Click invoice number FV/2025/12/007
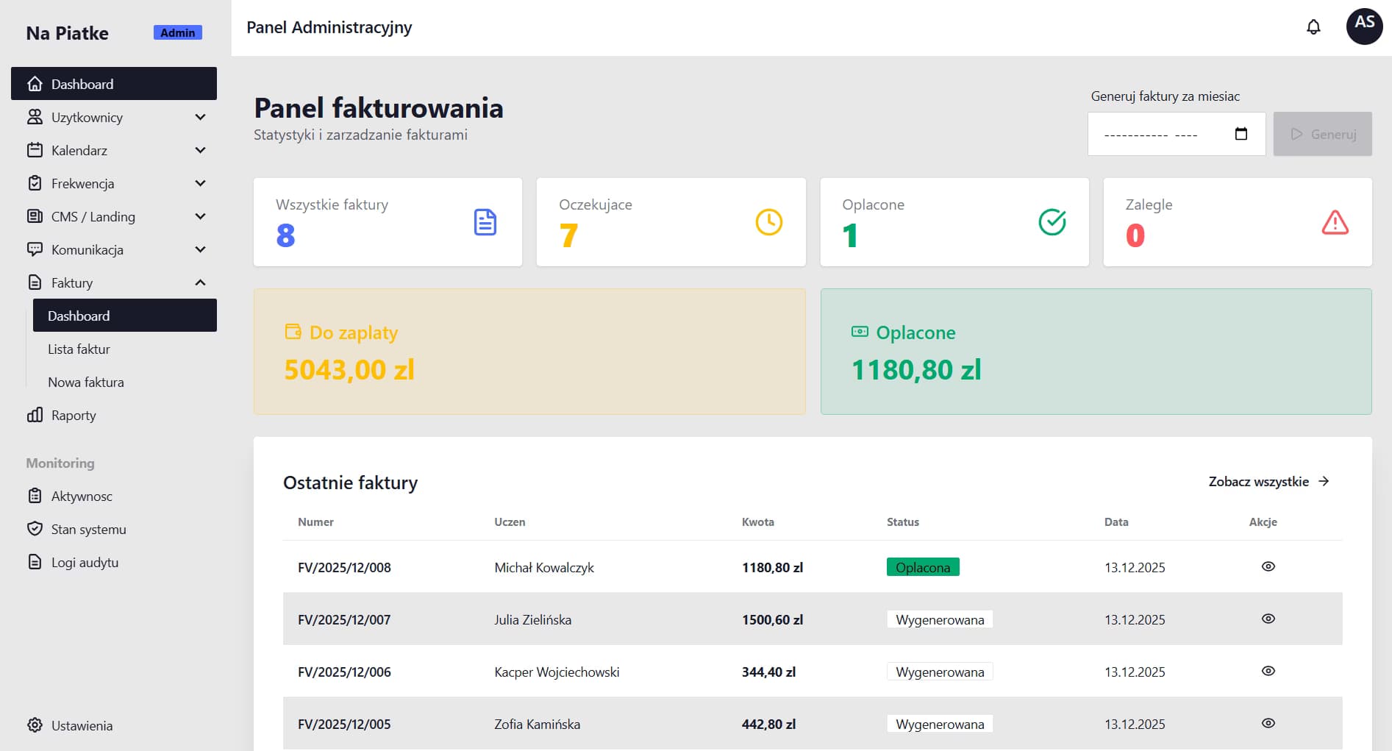 click(344, 619)
